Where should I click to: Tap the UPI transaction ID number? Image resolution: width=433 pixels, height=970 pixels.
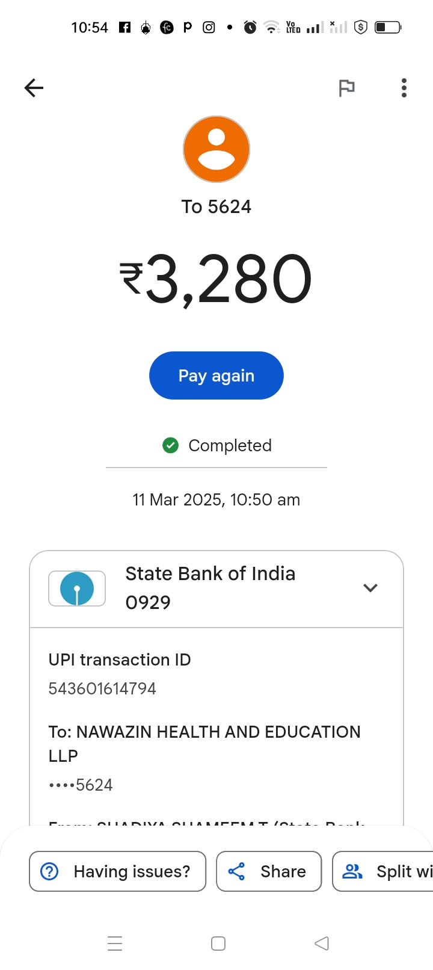coord(102,688)
